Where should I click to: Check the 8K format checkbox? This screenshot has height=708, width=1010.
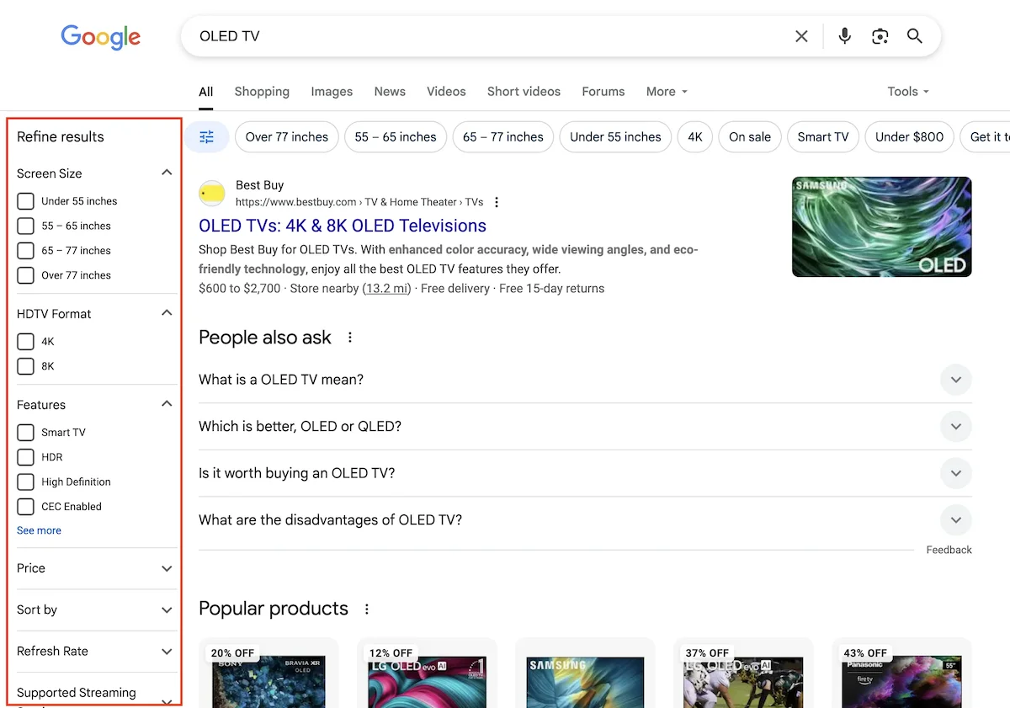[26, 366]
